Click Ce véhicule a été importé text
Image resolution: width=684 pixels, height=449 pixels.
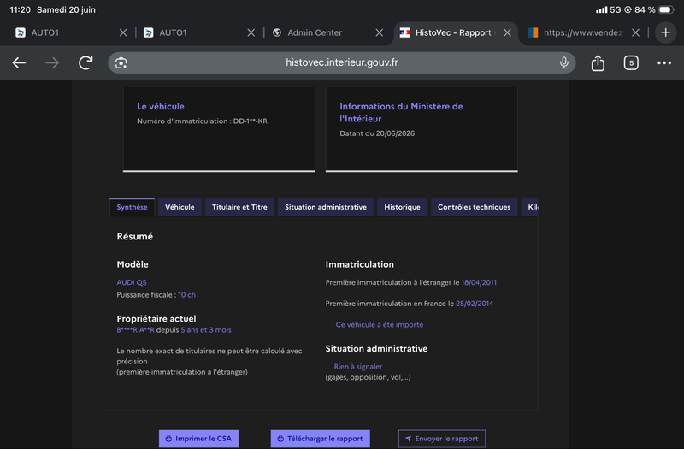click(379, 325)
